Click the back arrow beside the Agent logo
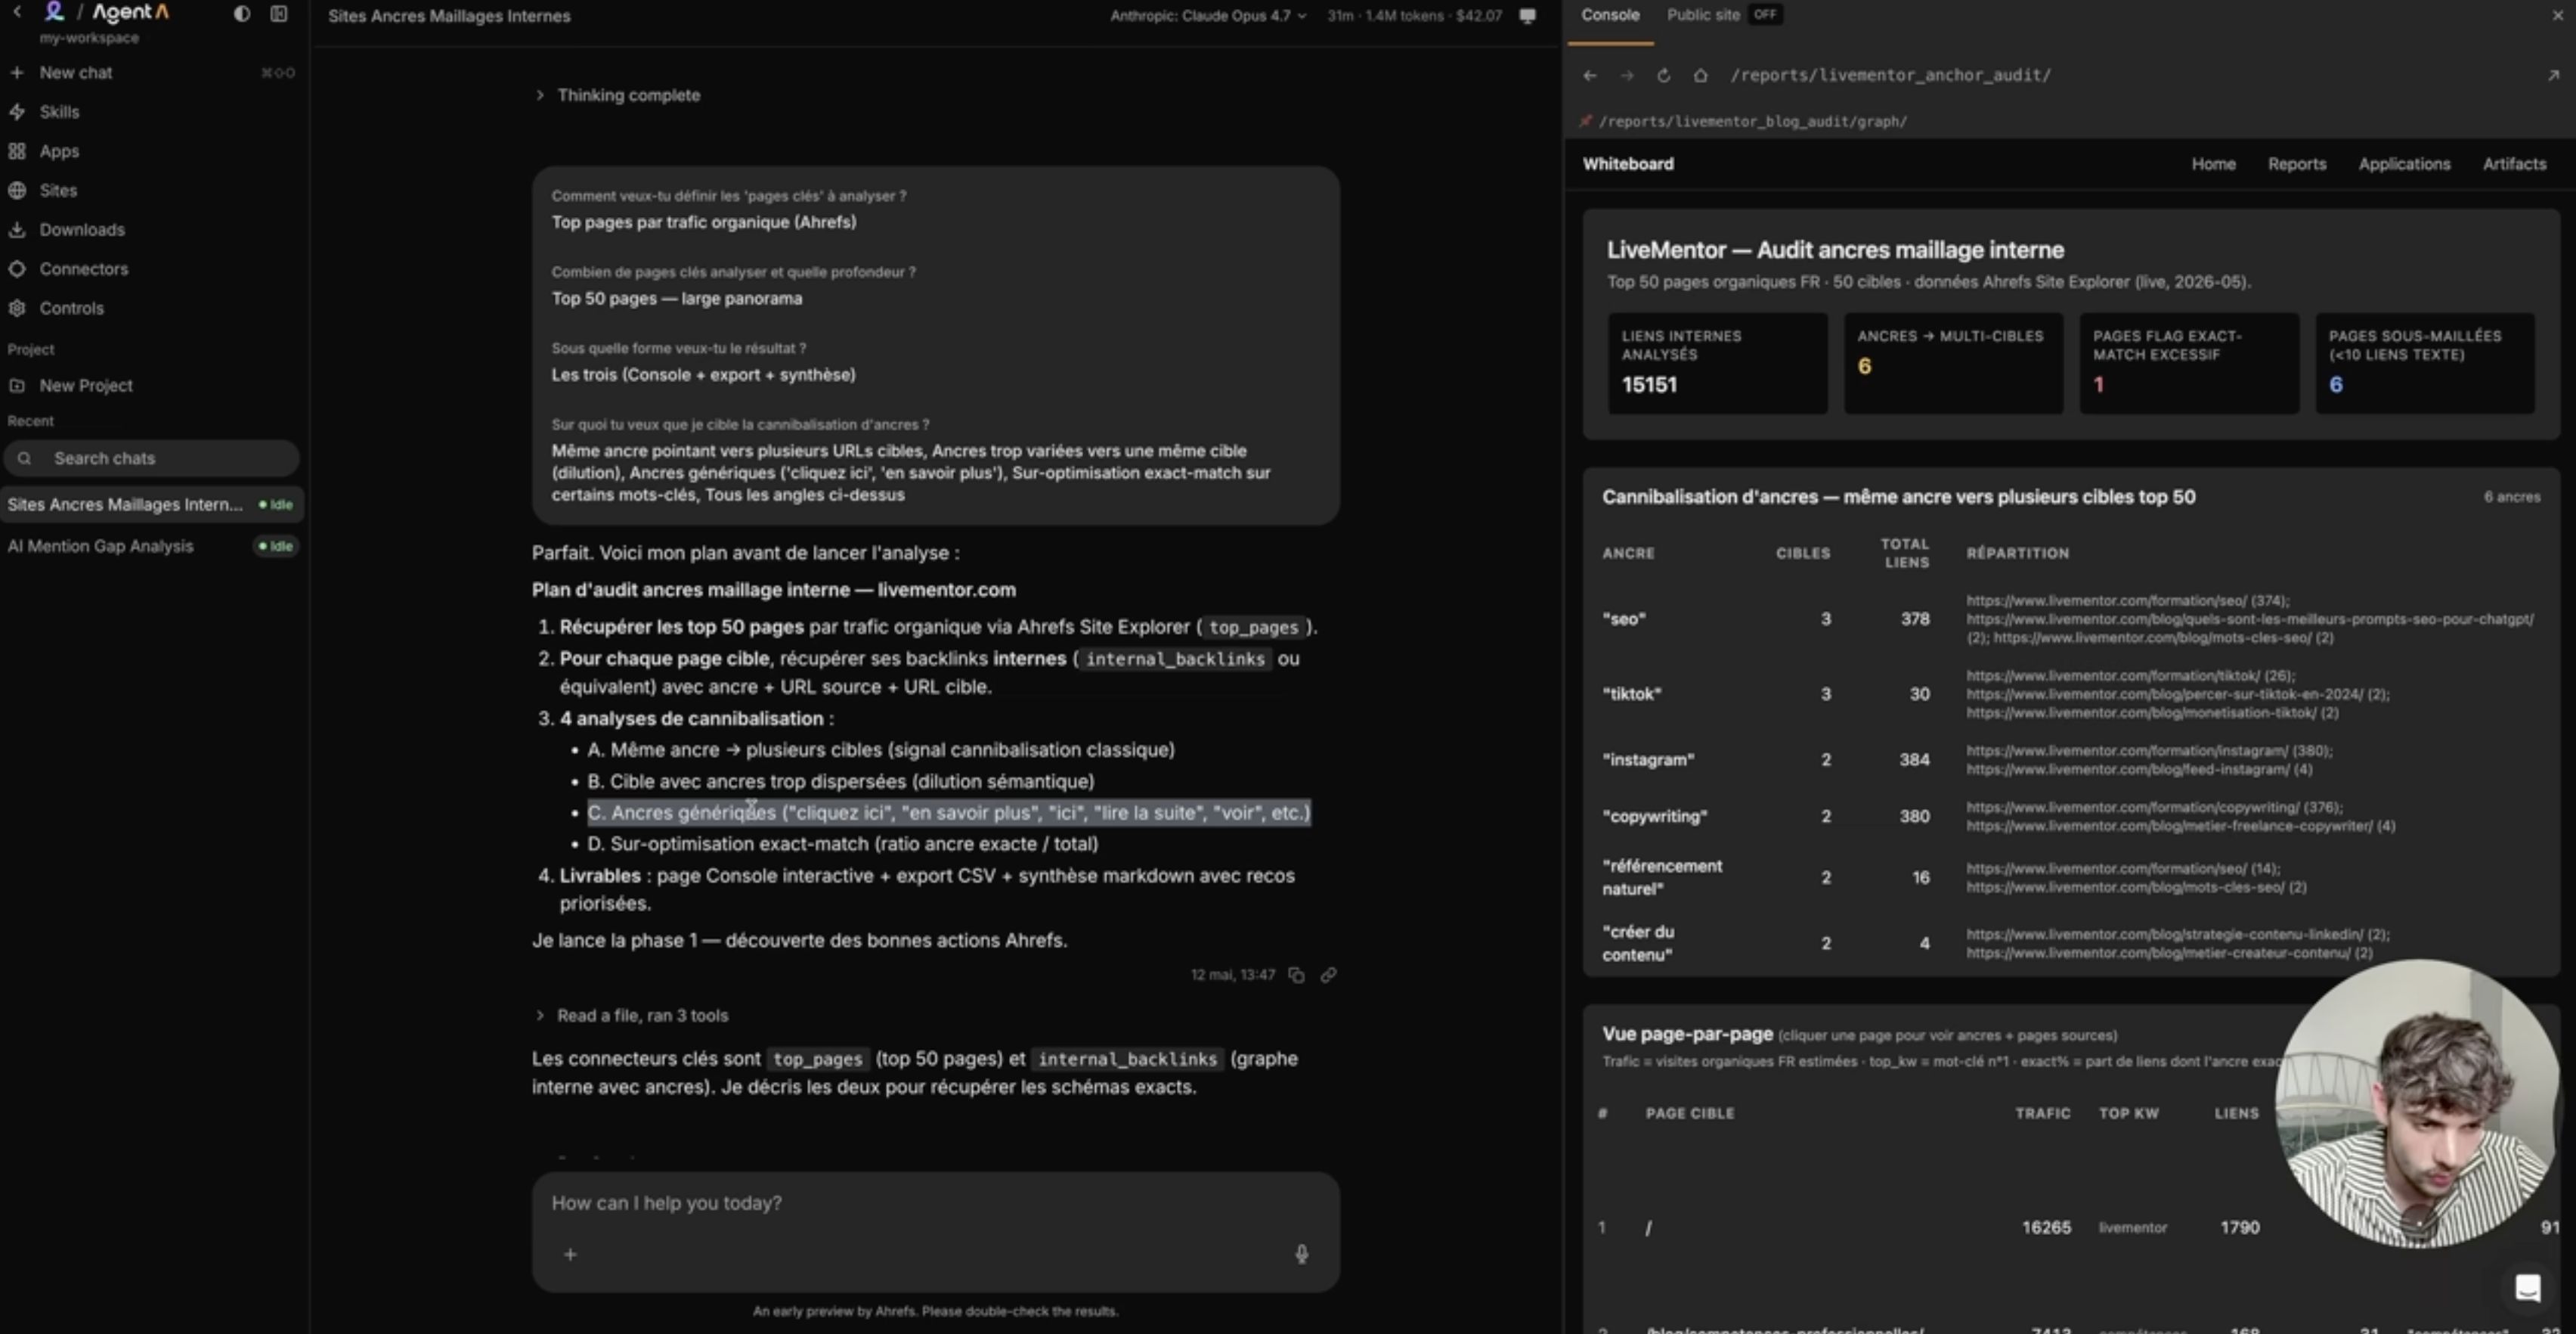The height and width of the screenshot is (1334, 2576). pos(17,12)
